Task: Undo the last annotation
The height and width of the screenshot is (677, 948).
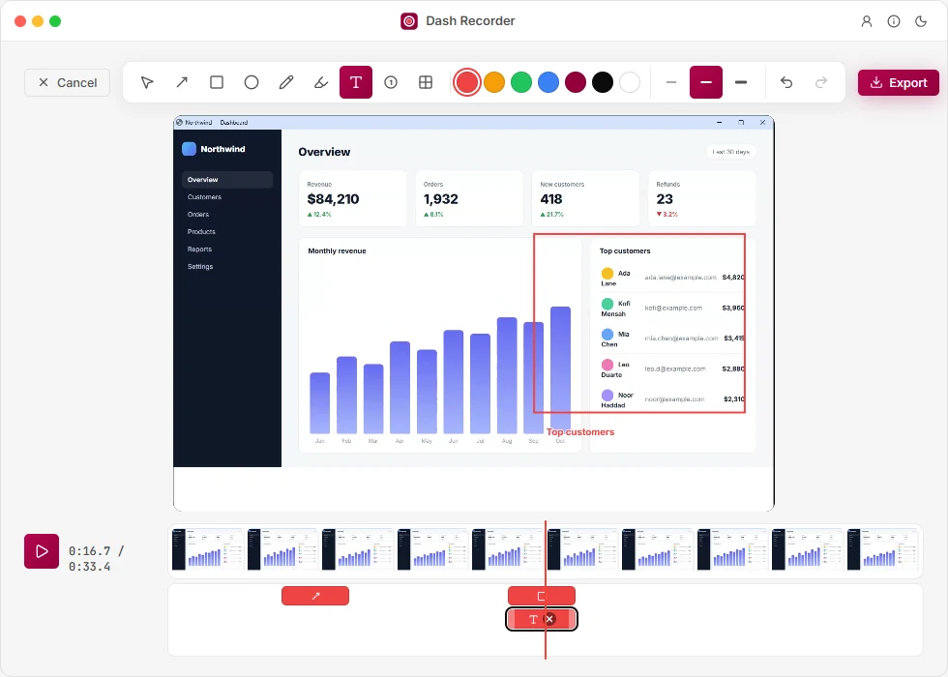Action: (x=785, y=82)
